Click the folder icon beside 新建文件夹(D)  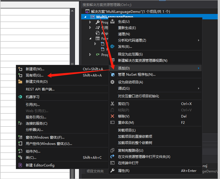click(x=20, y=81)
